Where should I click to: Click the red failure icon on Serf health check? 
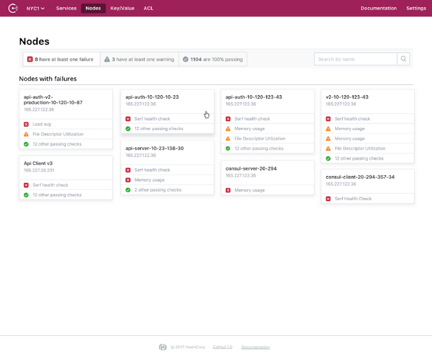pos(128,119)
